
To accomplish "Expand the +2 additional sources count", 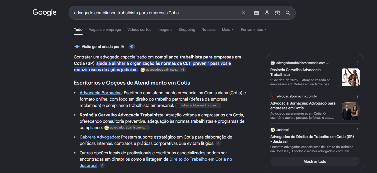I will click(x=183, y=70).
